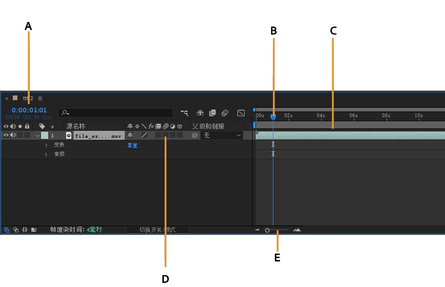The image size is (445, 287).
Task: Click the current-time indicator playhead
Action: 273,117
